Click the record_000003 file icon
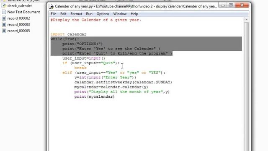 pos(4,24)
